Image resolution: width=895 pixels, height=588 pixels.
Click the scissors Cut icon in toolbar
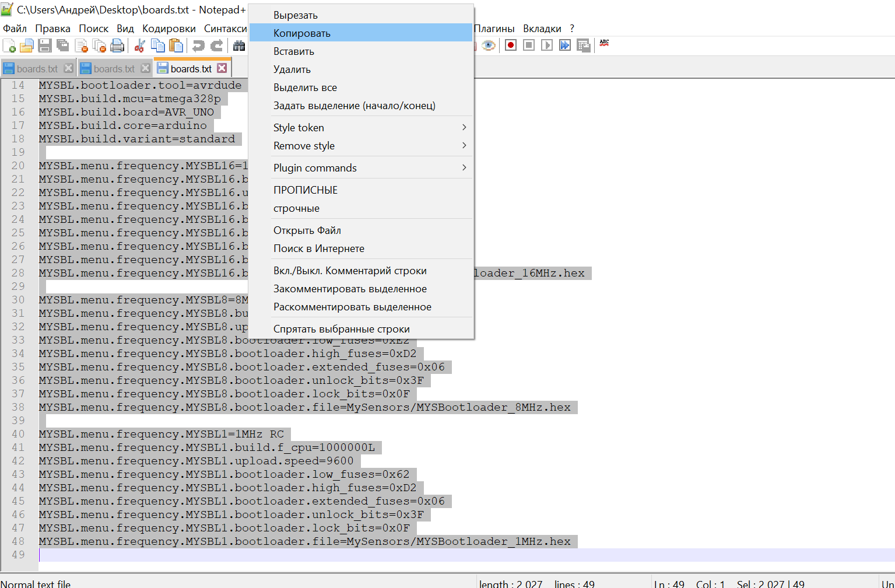(x=139, y=45)
